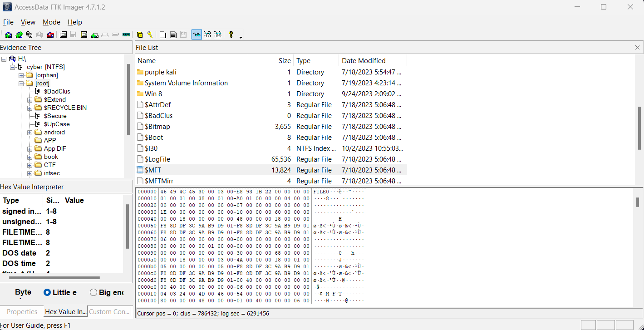The width and height of the screenshot is (644, 330).
Task: Toggle automatic file type viewer glasses icon
Action: tap(197, 34)
